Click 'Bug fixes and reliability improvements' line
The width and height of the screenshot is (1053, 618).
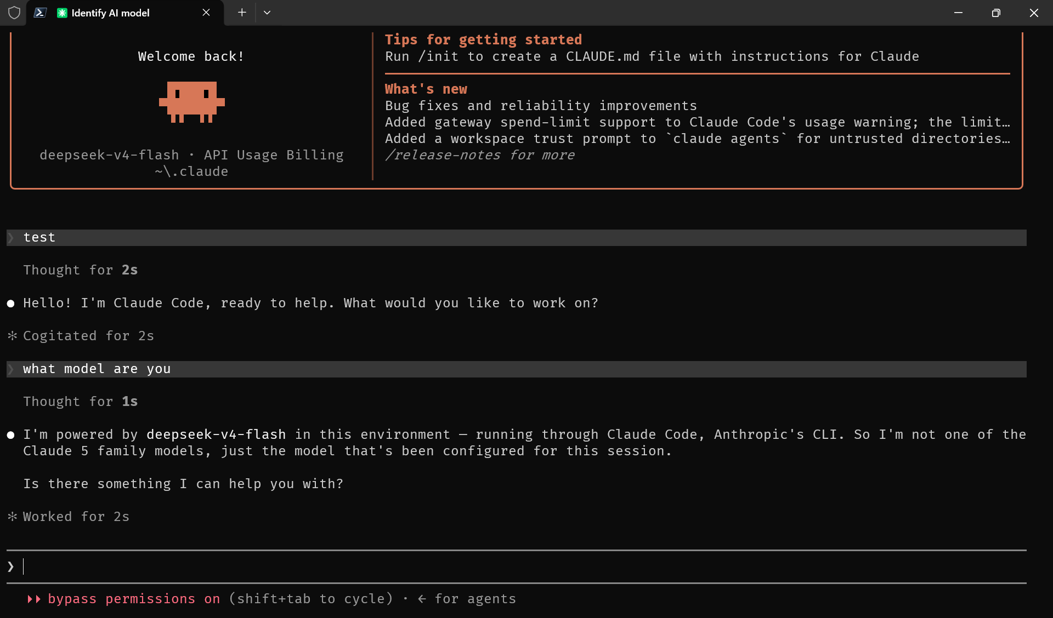tap(541, 106)
